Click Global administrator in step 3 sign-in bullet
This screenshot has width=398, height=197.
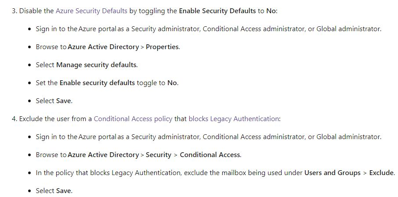pos(348,29)
